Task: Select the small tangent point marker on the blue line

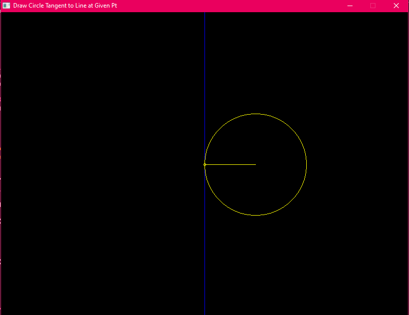Action: click(x=205, y=164)
